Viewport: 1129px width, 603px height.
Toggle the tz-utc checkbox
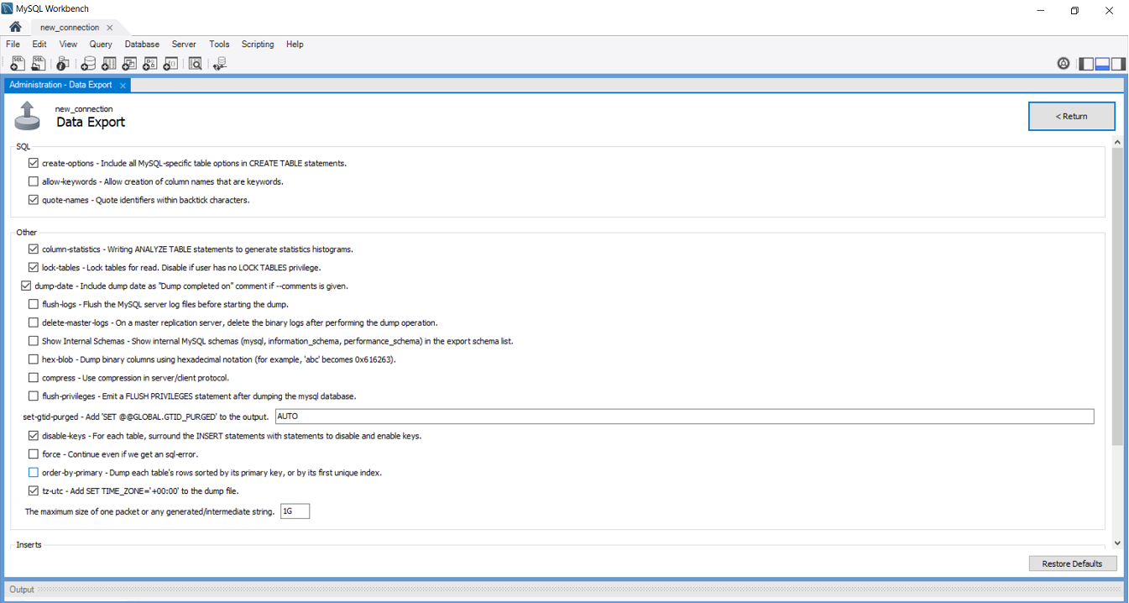tap(34, 491)
